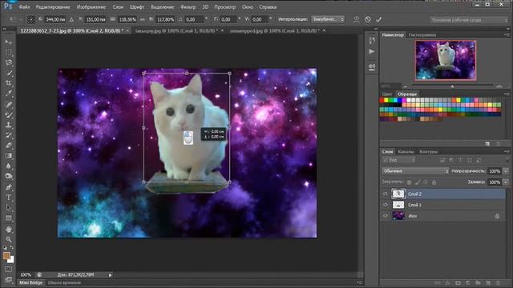The height and width of the screenshot is (288, 513).
Task: Toggle lock image pixels brush icon
Action: coord(418,182)
